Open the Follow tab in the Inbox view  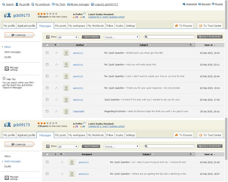(110, 26)
